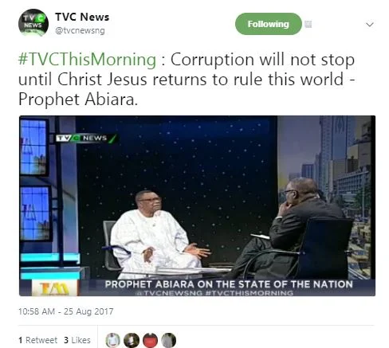This screenshot has height=348, width=389.
Task: Click the tweet text about corruption
Action: (187, 79)
